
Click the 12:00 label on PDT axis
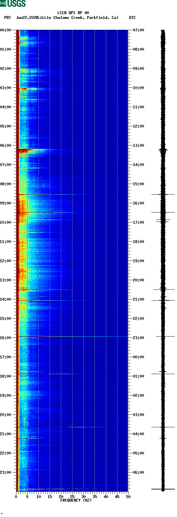[x=6, y=261]
